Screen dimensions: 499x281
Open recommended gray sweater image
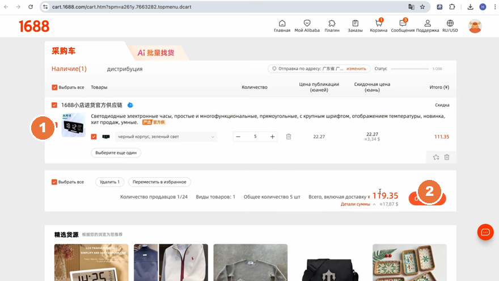[x=251, y=262]
